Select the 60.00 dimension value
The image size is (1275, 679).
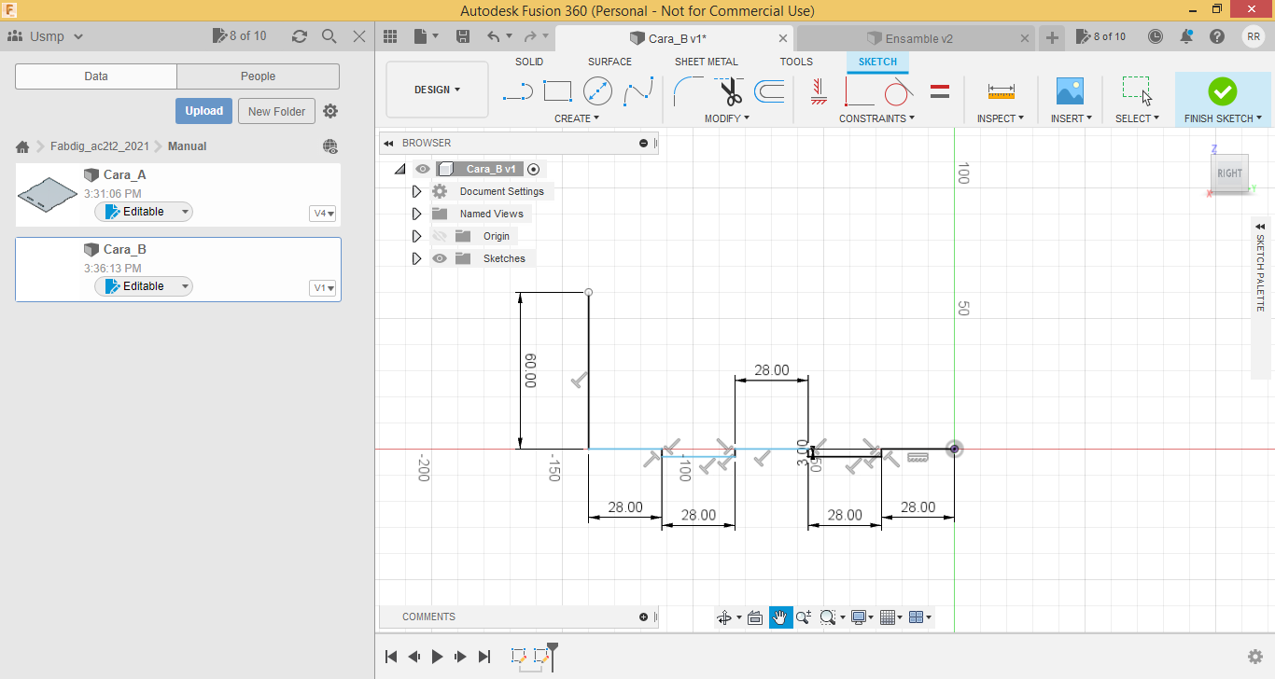[x=530, y=370]
